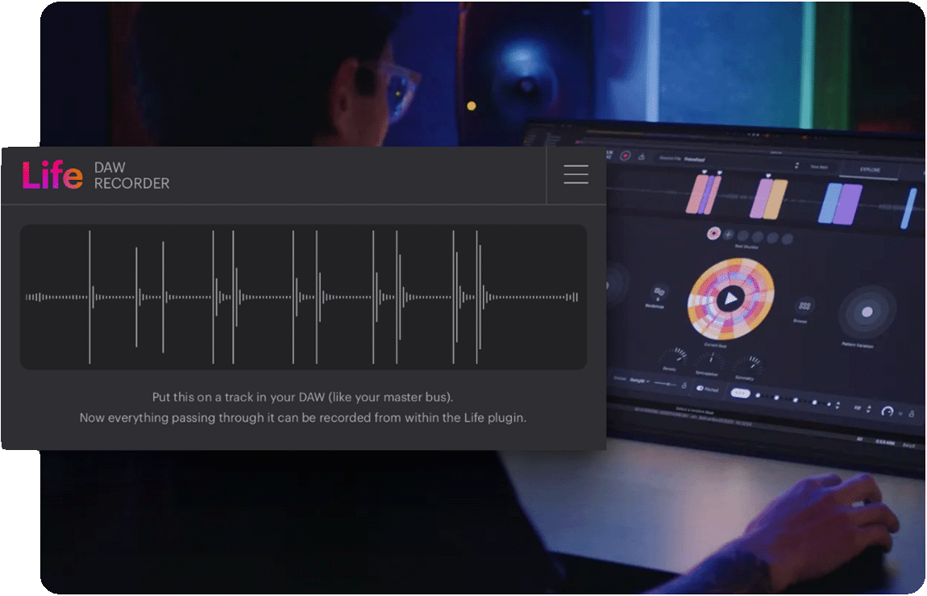Click the gauge dial icon in the bottom bar
927x596 pixels.
click(887, 411)
